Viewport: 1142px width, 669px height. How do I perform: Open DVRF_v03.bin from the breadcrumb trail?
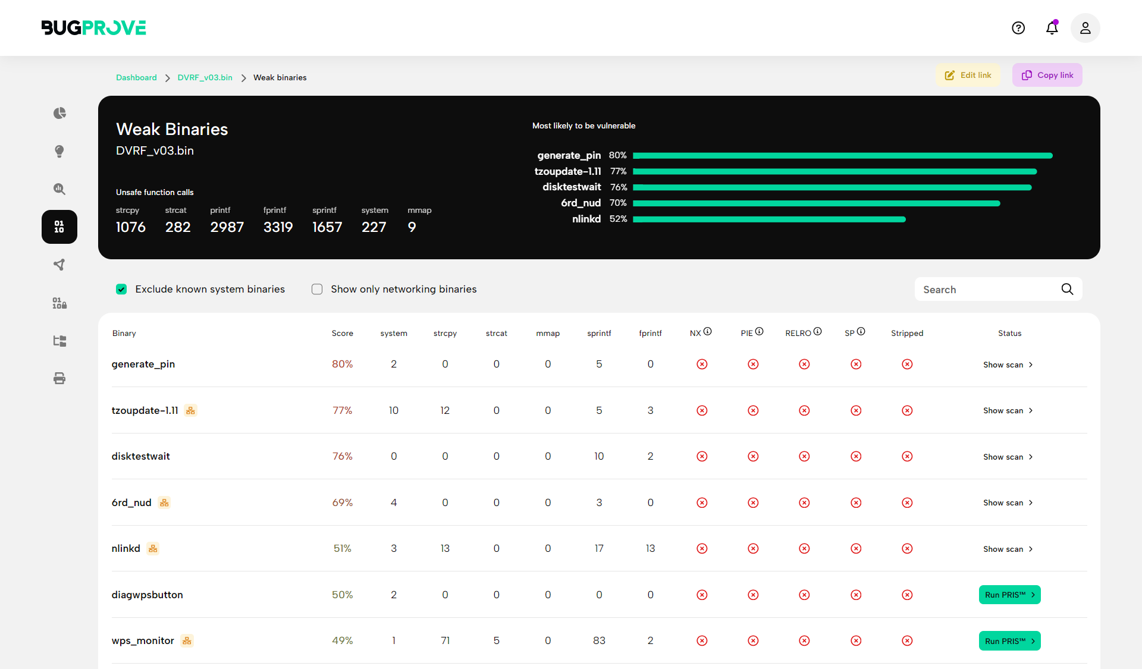(205, 77)
